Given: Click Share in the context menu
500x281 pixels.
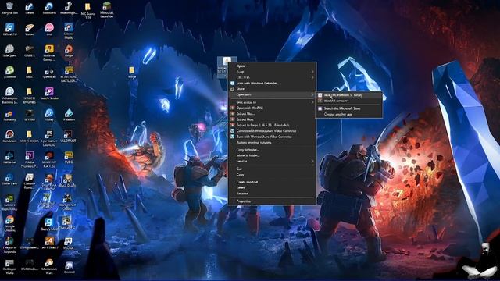Looking at the screenshot, I should (x=273, y=89).
